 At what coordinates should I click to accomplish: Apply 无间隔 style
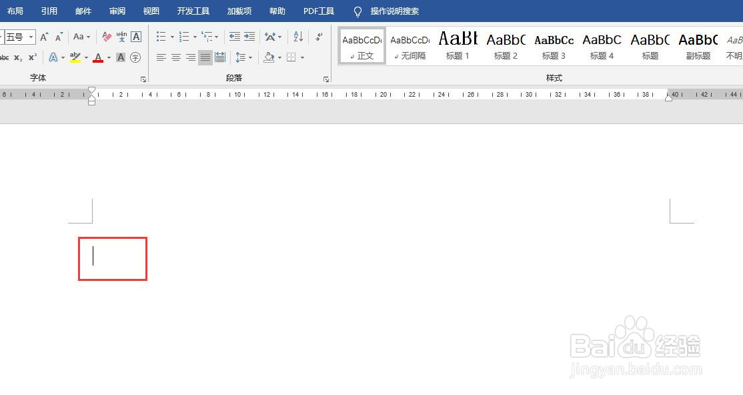click(x=410, y=46)
